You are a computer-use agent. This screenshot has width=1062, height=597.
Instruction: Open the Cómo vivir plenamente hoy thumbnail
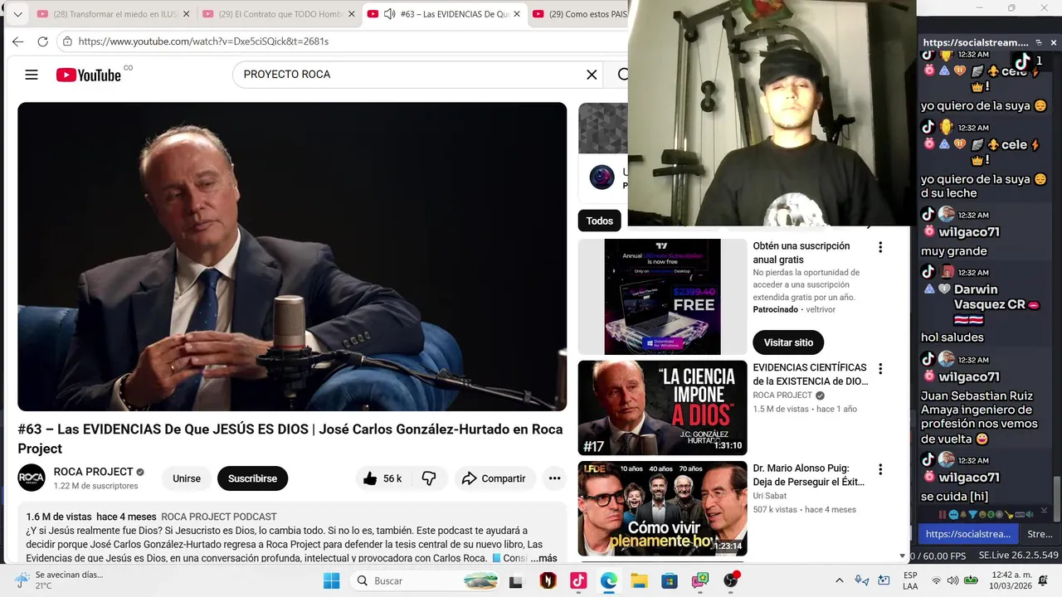662,508
